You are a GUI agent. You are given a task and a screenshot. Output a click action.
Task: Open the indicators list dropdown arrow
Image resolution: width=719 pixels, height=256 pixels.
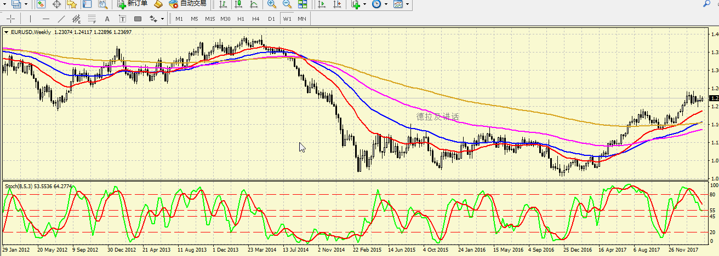coord(364,4)
